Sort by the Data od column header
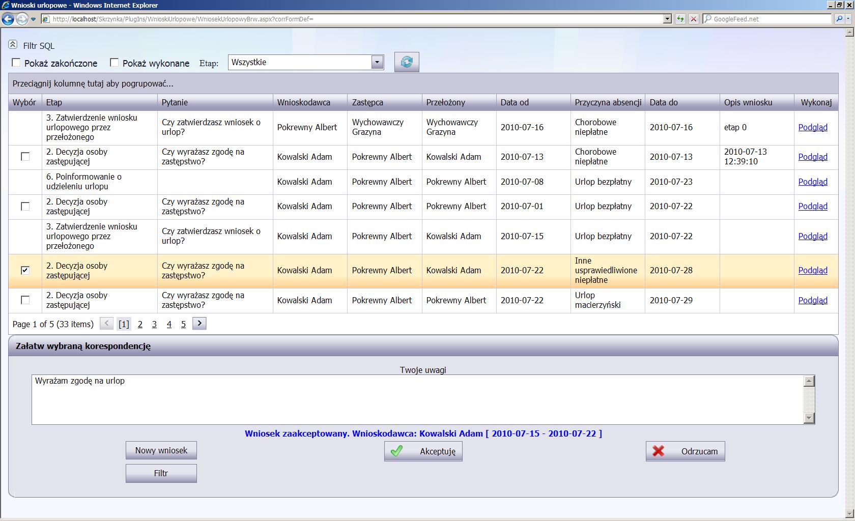The height and width of the screenshot is (521, 855). 515,102
